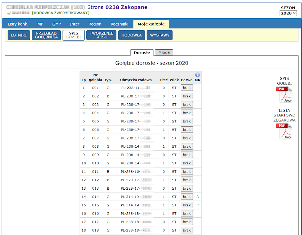Go to the Roczniki tab
The width and height of the screenshot is (302, 235).
point(119,24)
